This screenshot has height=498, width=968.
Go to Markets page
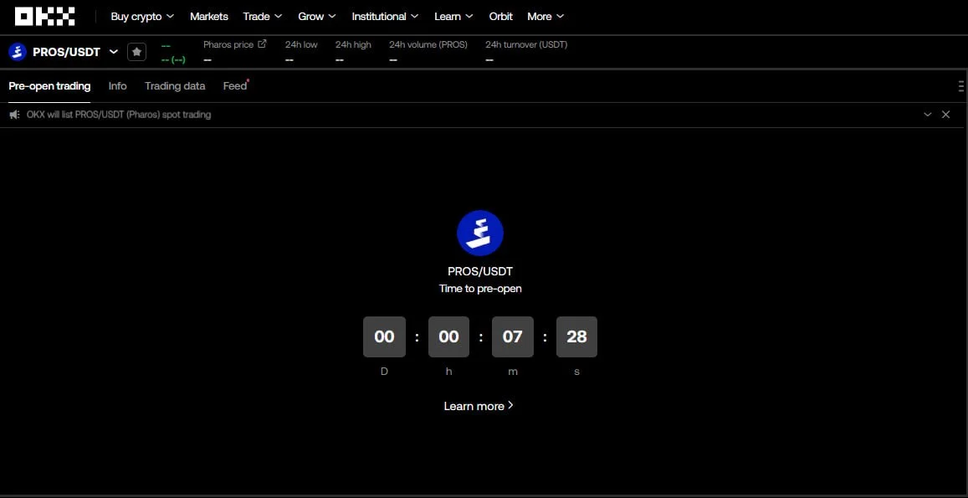click(x=208, y=17)
